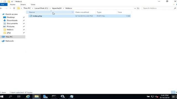Image resolution: width=177 pixels, height=99 pixels.
Task: Open the notepad-style taskbar app
Action: 71,97
